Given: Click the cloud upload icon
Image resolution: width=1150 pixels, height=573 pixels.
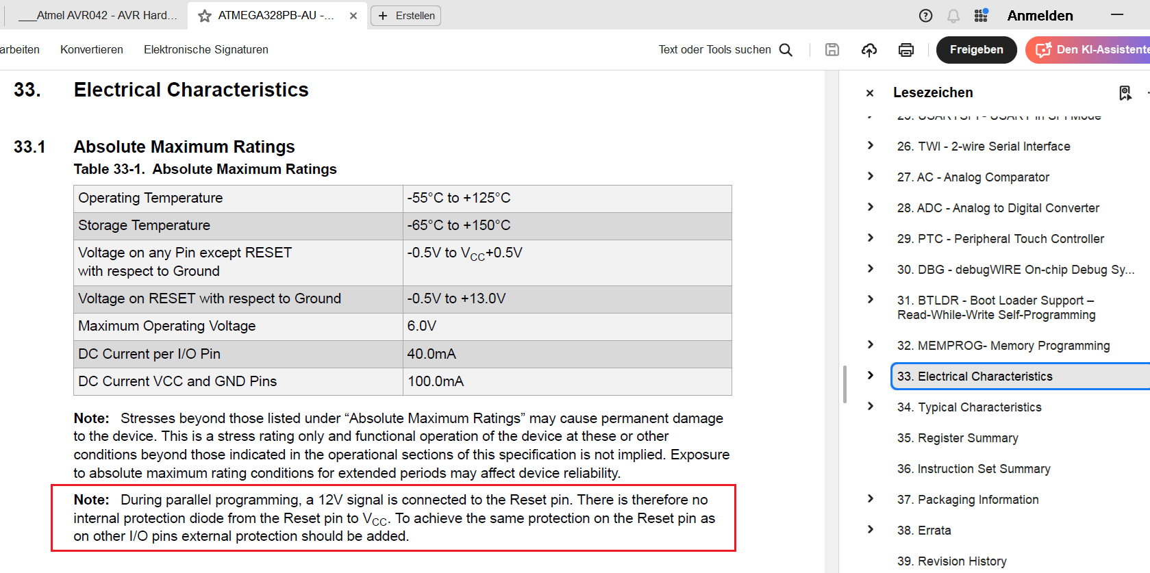Looking at the screenshot, I should pyautogui.click(x=869, y=49).
